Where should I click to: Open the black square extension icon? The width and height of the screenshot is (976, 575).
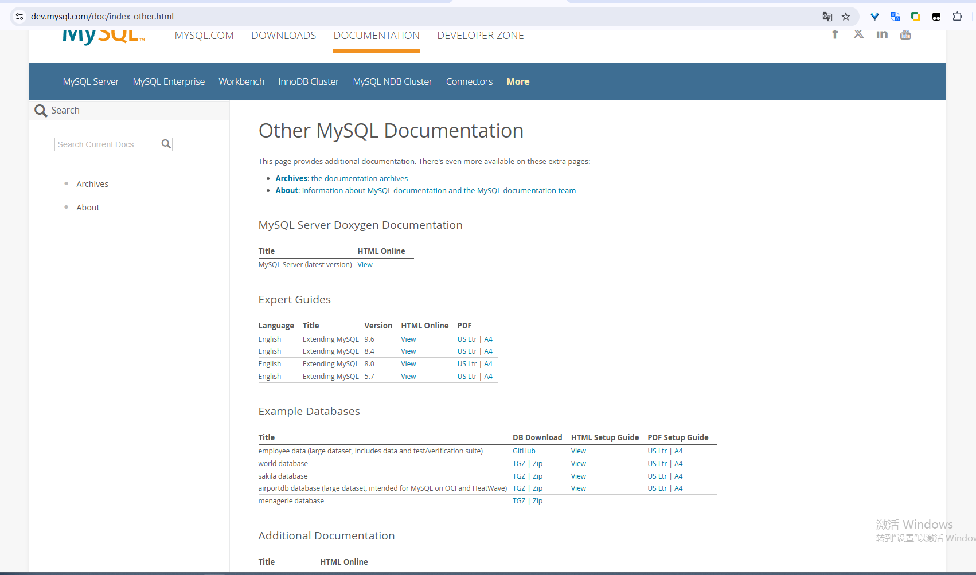coord(936,17)
